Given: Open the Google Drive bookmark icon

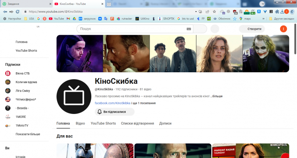Looking at the screenshot, I should 74,19.
